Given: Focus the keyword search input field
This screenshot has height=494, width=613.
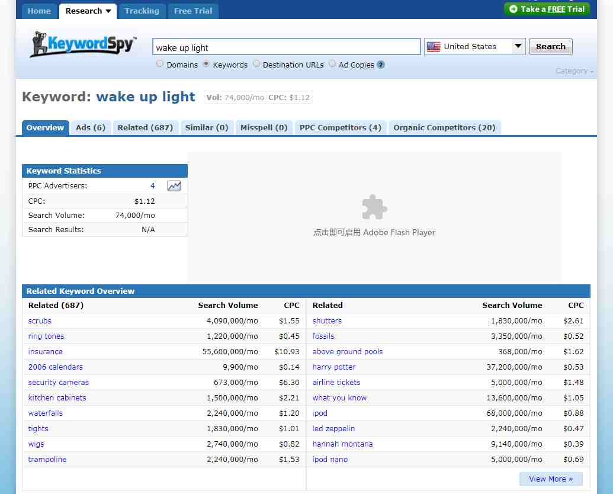Looking at the screenshot, I should pyautogui.click(x=287, y=47).
